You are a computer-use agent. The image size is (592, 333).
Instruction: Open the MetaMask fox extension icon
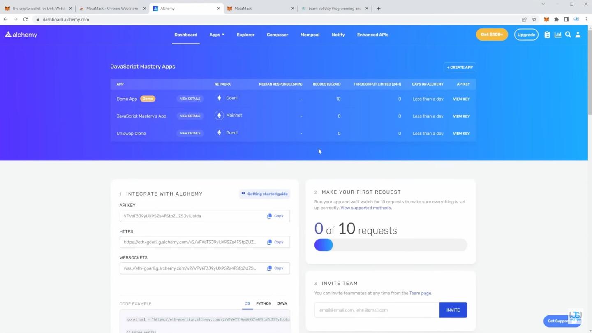[x=546, y=19]
